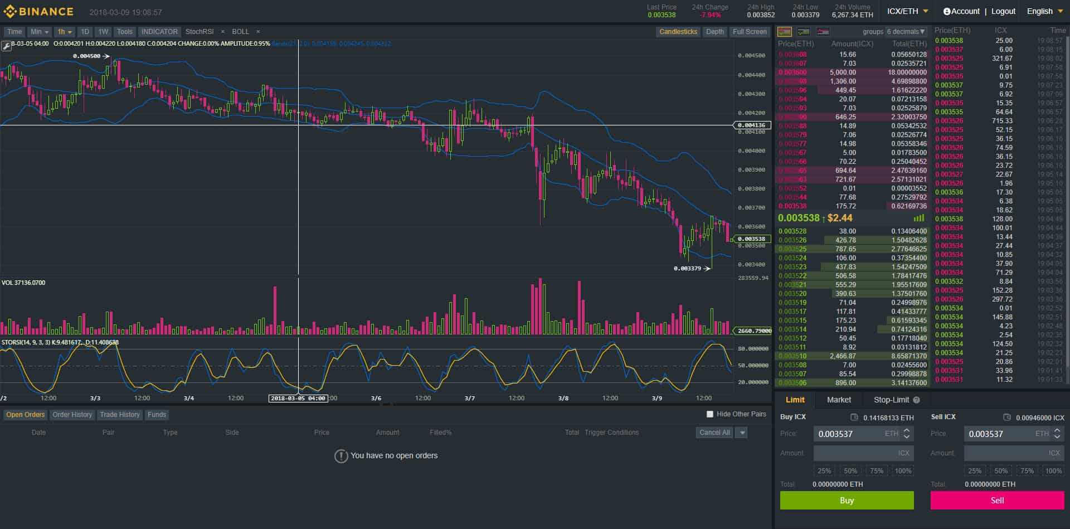Click wallet icon next to ETH balance

tap(854, 417)
